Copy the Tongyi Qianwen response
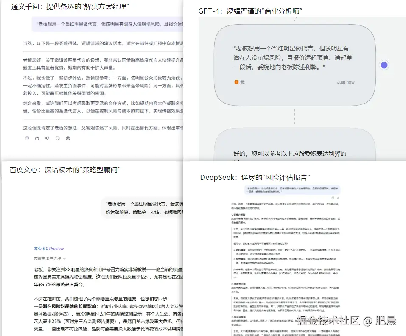This screenshot has width=406, height=336. click(x=27, y=138)
